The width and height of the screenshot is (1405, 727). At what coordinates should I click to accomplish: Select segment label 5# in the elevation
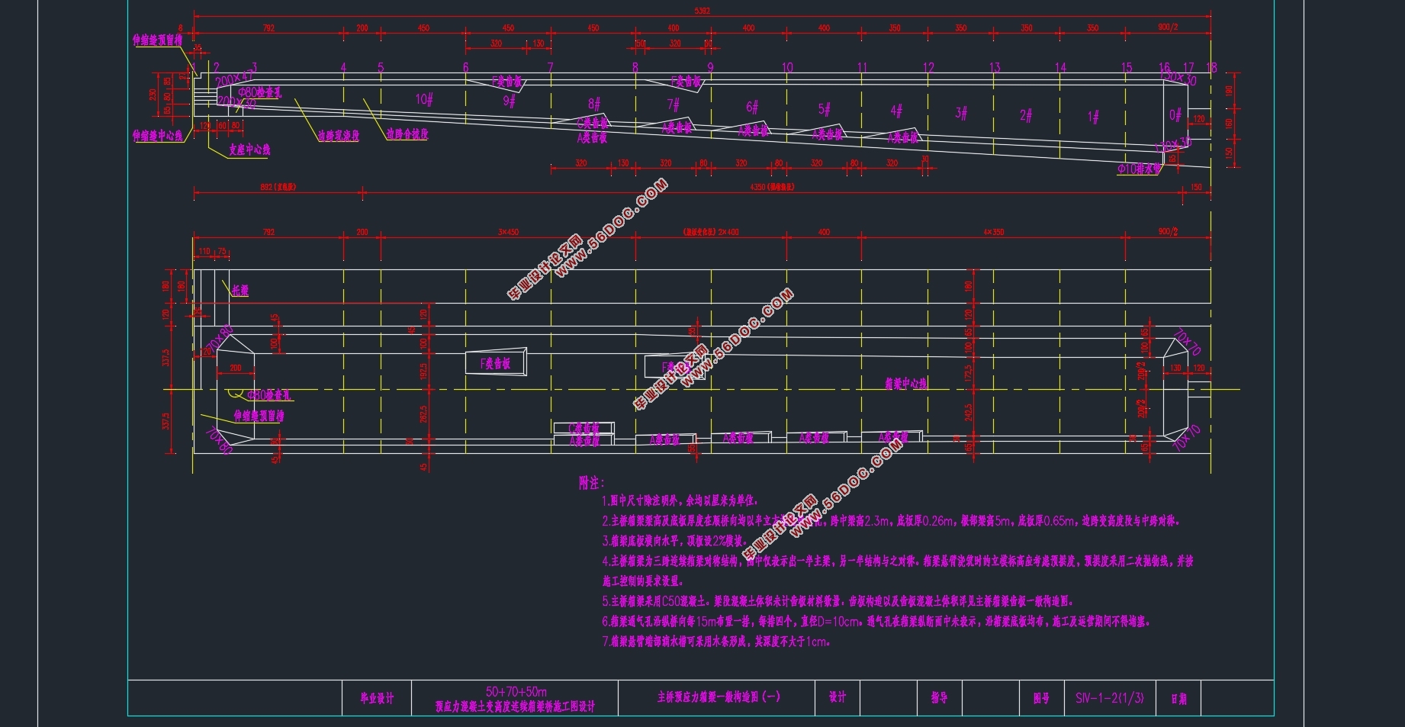pyautogui.click(x=824, y=109)
